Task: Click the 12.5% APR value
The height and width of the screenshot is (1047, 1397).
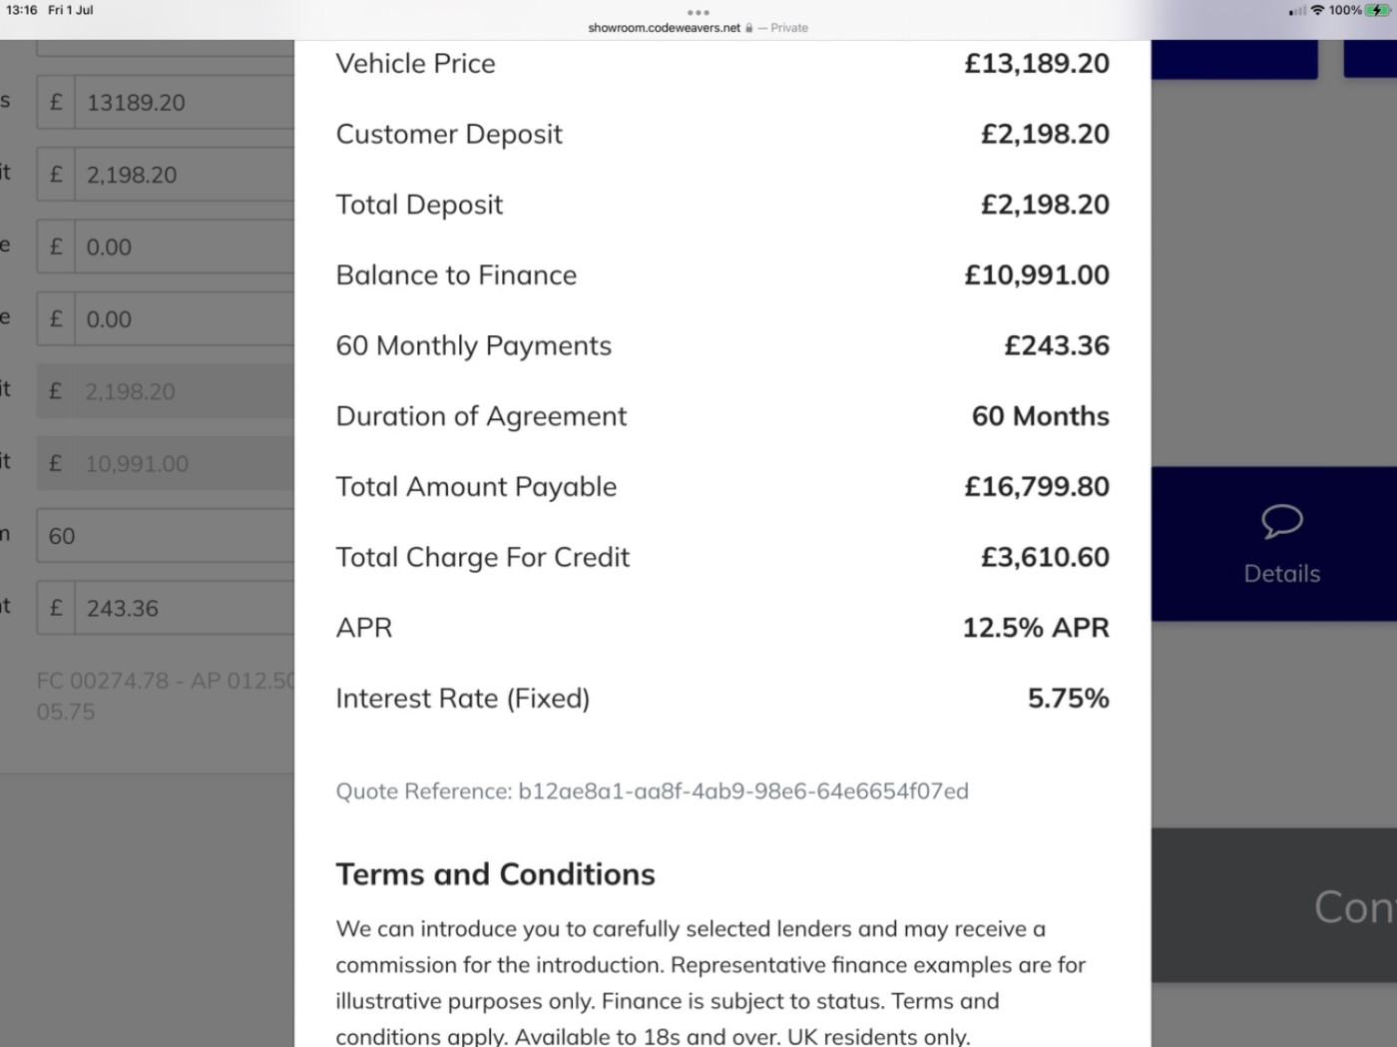Action: click(x=1035, y=628)
